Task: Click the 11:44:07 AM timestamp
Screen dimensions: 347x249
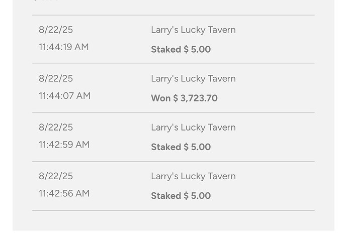Action: pos(64,96)
